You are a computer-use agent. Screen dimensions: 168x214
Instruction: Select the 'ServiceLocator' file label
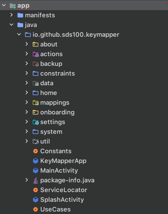(x=64, y=190)
